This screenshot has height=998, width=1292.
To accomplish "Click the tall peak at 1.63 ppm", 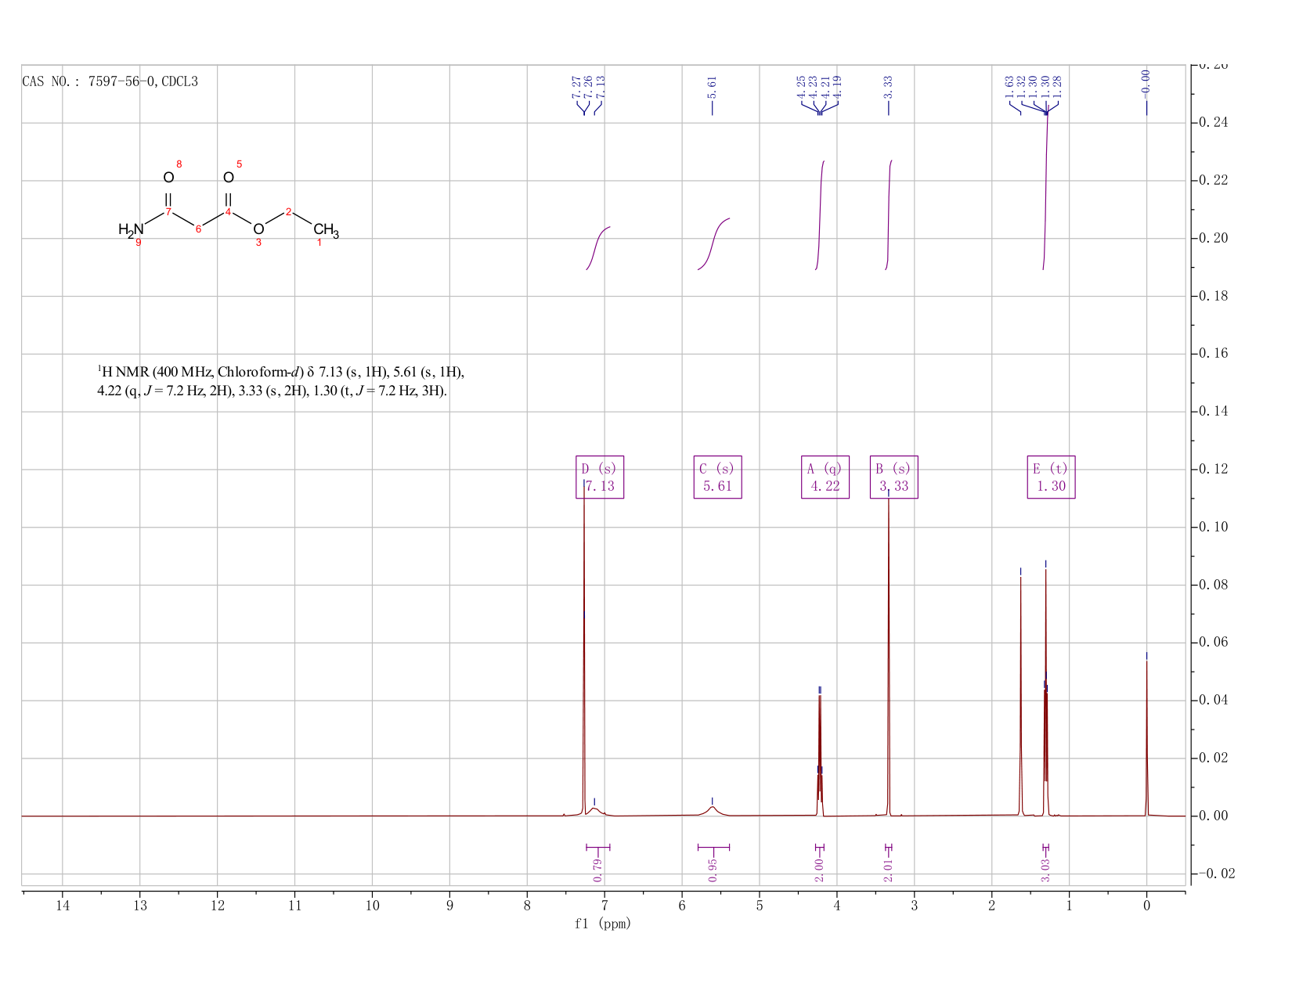I will click(1020, 697).
